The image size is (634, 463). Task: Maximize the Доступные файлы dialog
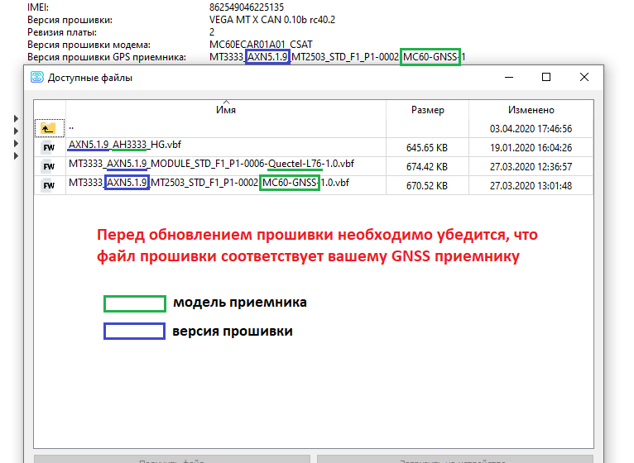point(546,77)
